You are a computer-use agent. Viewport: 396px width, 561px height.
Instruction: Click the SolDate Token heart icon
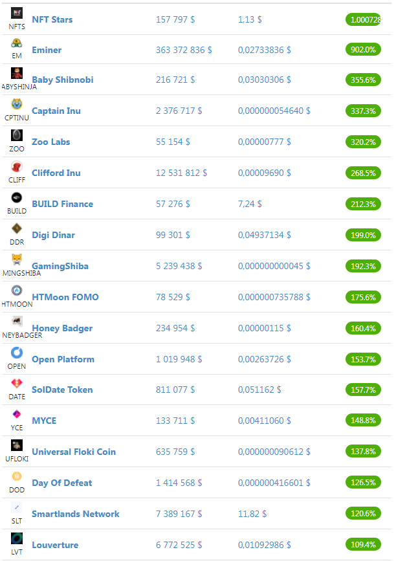click(17, 383)
